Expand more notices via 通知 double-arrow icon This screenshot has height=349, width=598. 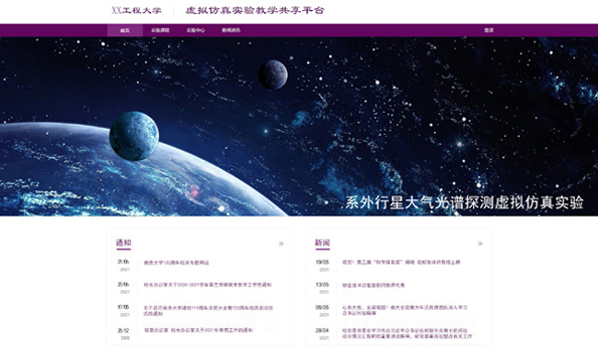coord(282,243)
